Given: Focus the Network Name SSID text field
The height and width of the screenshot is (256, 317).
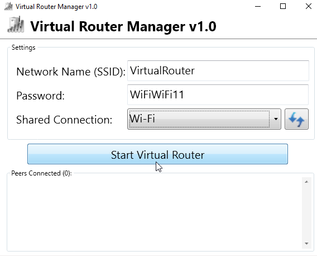Looking at the screenshot, I should coord(218,70).
